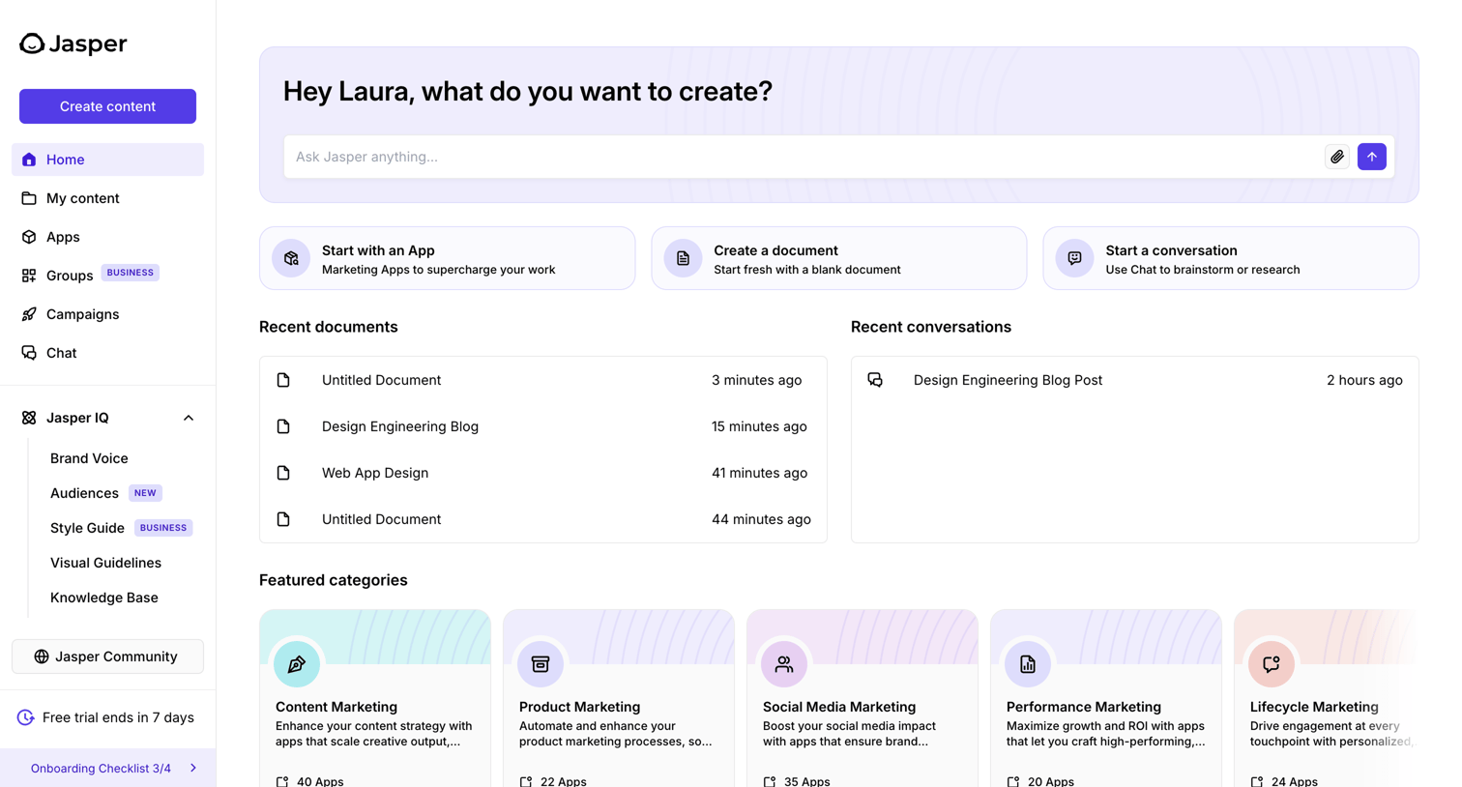The height and width of the screenshot is (787, 1462).
Task: Click the Social Media Marketing people icon
Action: 784,664
